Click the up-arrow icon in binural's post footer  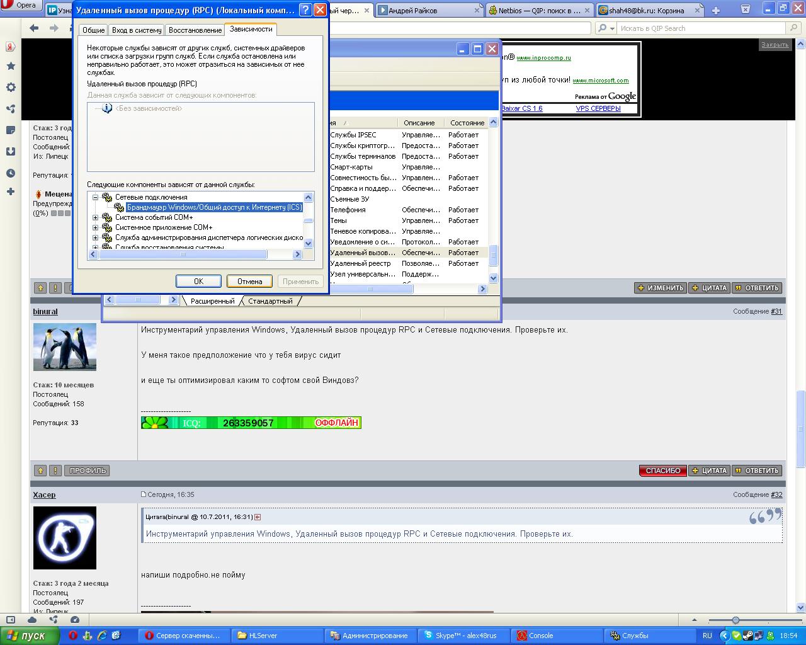[40, 471]
